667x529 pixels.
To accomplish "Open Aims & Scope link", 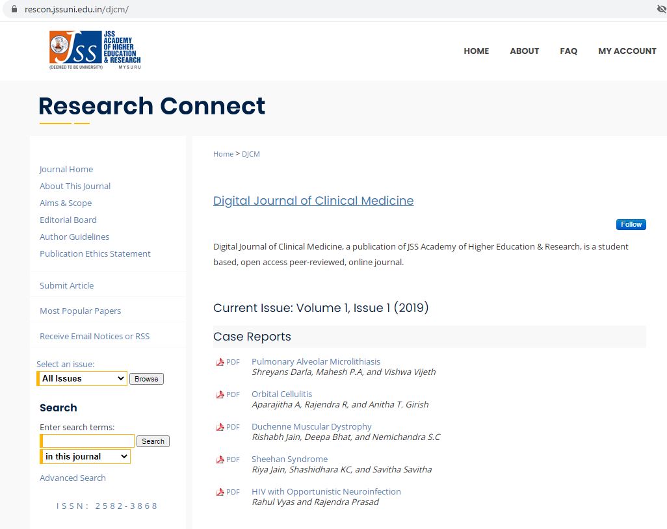I will pyautogui.click(x=66, y=203).
